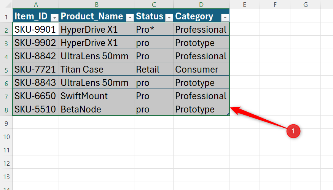Select pro status cell in row 8
Image resolution: width=333 pixels, height=190 pixels.
click(x=154, y=109)
